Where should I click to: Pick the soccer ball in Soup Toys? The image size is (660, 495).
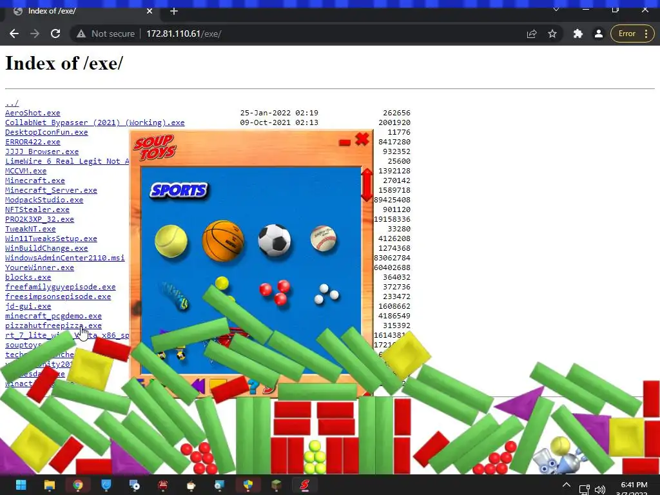tap(275, 240)
